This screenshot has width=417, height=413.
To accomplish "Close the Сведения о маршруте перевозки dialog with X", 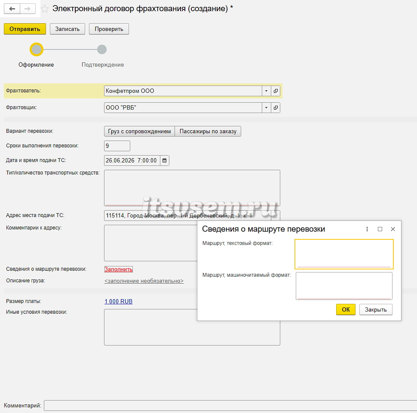I will [x=393, y=229].
